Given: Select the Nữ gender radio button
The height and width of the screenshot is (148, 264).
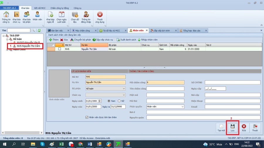Looking at the screenshot, I should coord(120,101).
